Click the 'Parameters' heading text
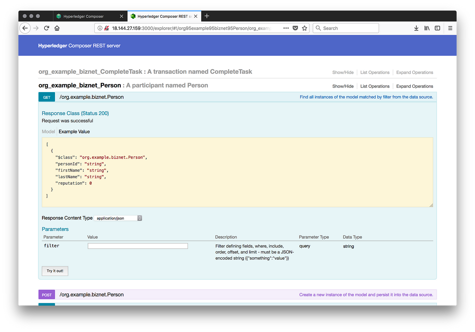 point(55,229)
